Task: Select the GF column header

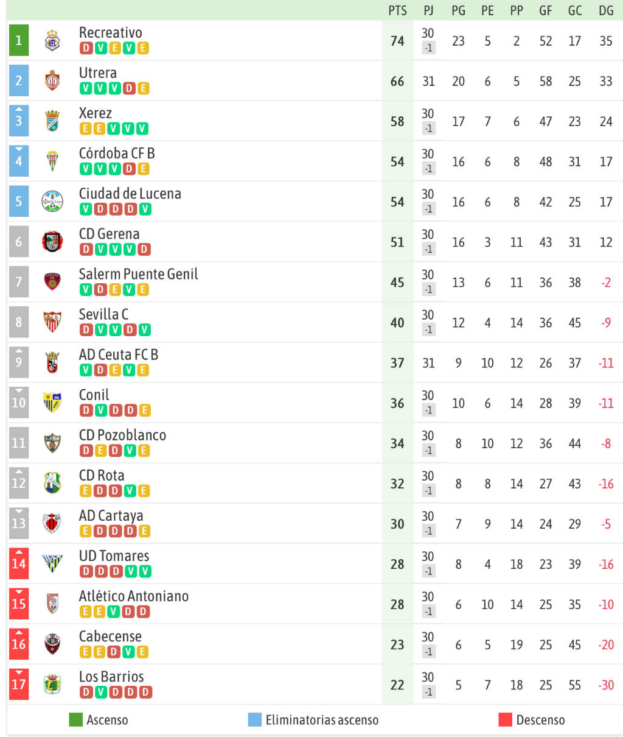Action: pyautogui.click(x=546, y=10)
